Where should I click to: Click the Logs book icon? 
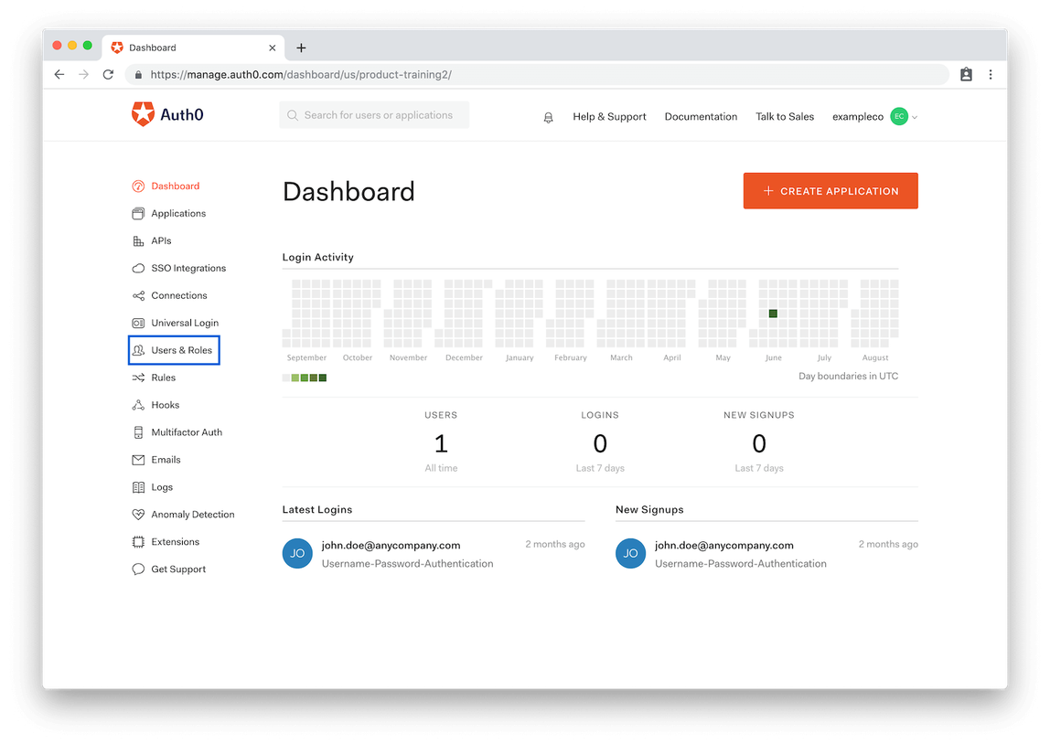click(138, 487)
